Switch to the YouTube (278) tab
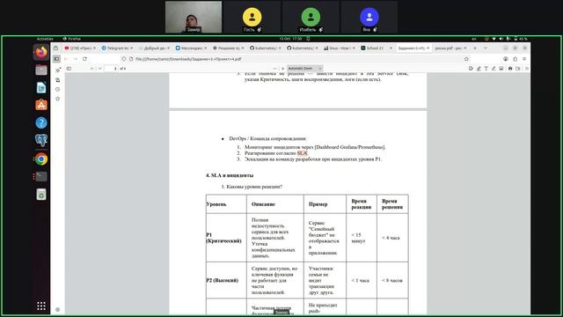 80,48
